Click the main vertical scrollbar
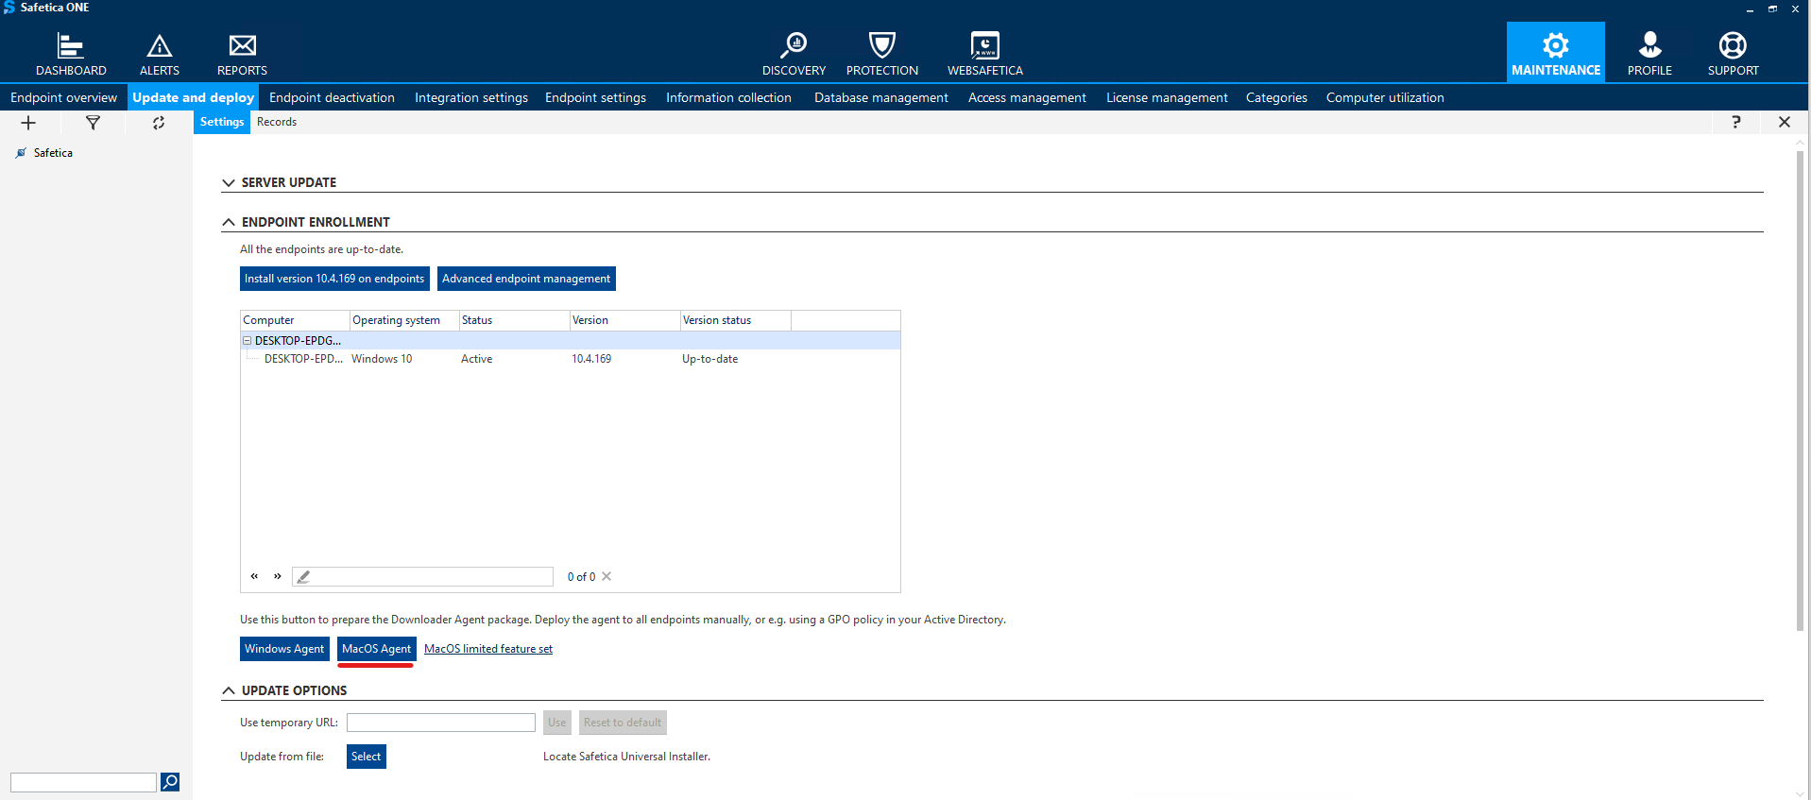 point(1800,389)
